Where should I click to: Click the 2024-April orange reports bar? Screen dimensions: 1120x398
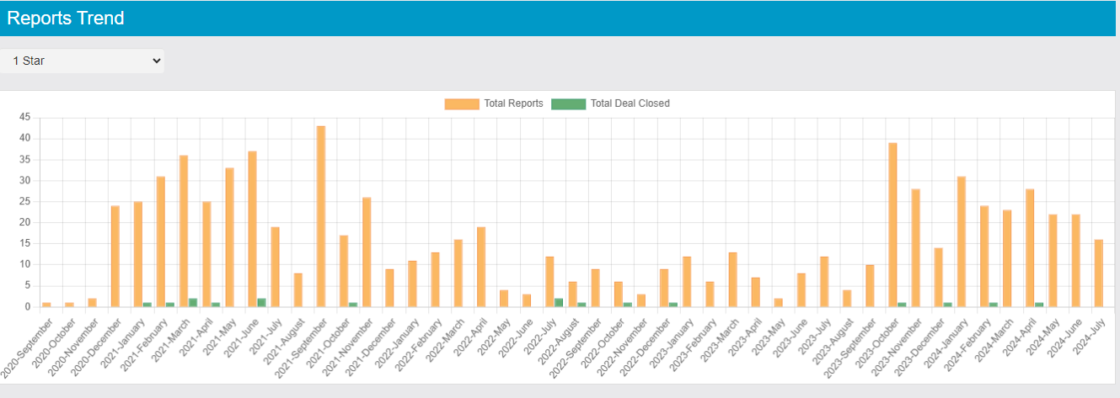coord(1029,248)
